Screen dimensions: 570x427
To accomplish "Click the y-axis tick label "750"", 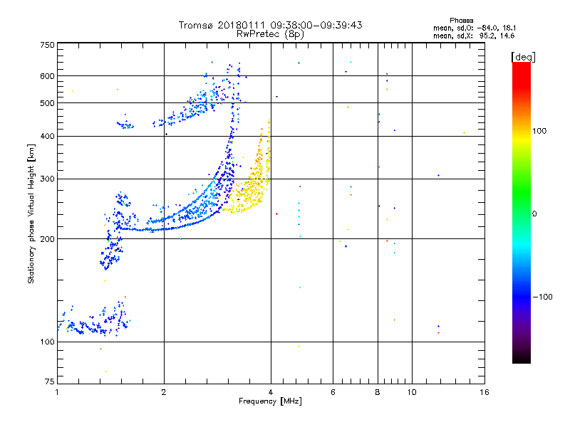I will pos(47,45).
